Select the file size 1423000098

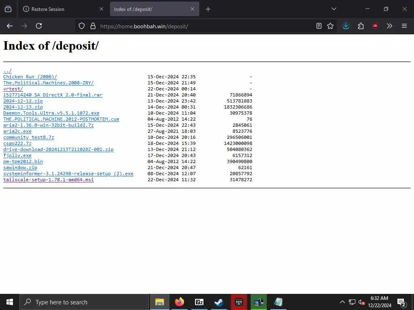coord(238,143)
